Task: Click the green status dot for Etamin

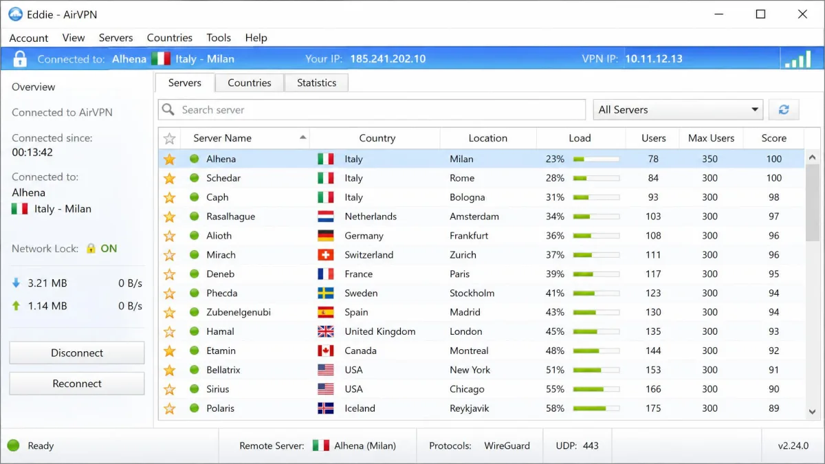Action: (x=194, y=351)
